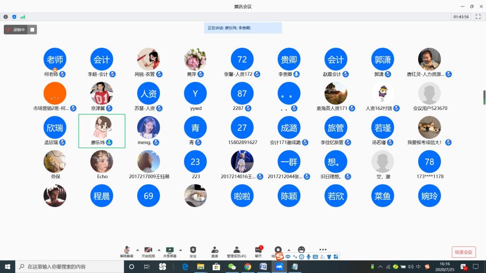The width and height of the screenshot is (486, 273).
Task: Stop recording with the square stop button
Action: tap(32, 29)
